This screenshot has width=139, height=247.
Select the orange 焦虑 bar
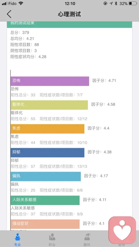[47, 129]
